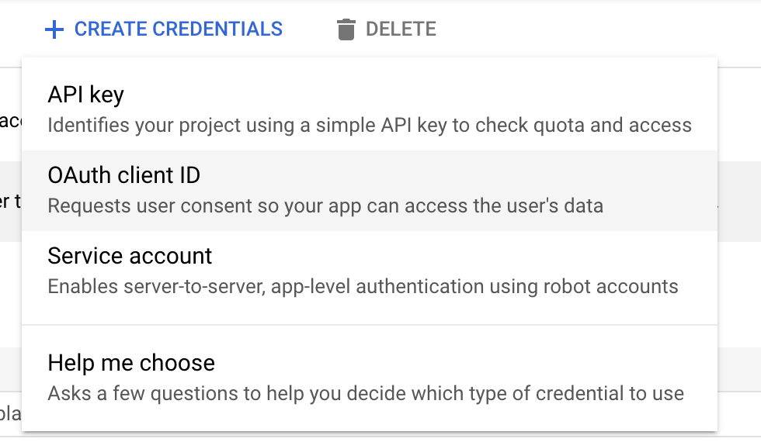This screenshot has height=442, width=761.
Task: Open the CREATE CREDENTIALS dropdown label
Action: [x=178, y=29]
